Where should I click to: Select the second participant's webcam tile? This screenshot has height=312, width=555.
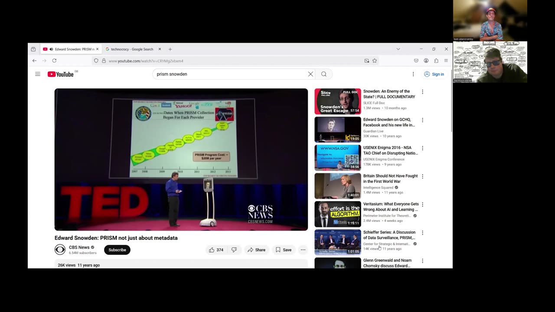(x=490, y=62)
